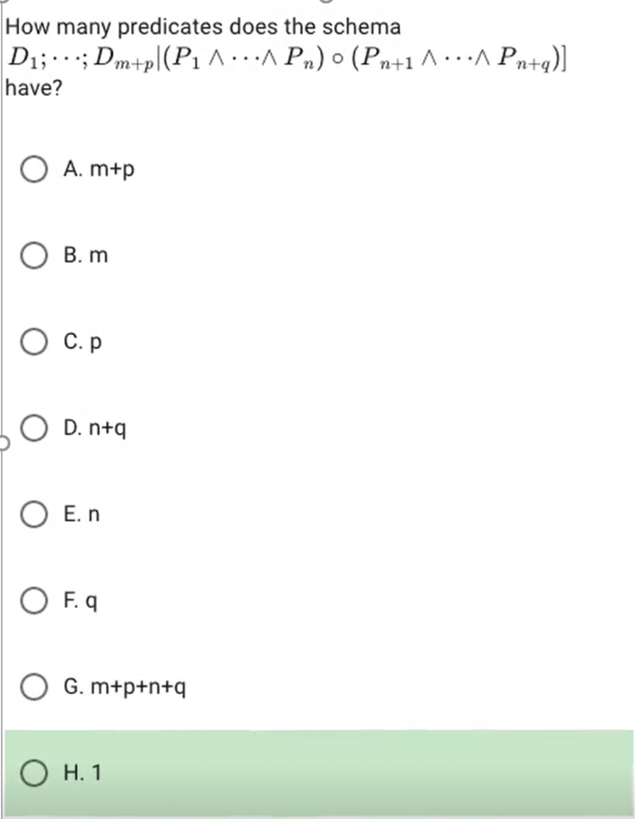Click the label text 'C. p'
The image size is (635, 819).
[81, 342]
